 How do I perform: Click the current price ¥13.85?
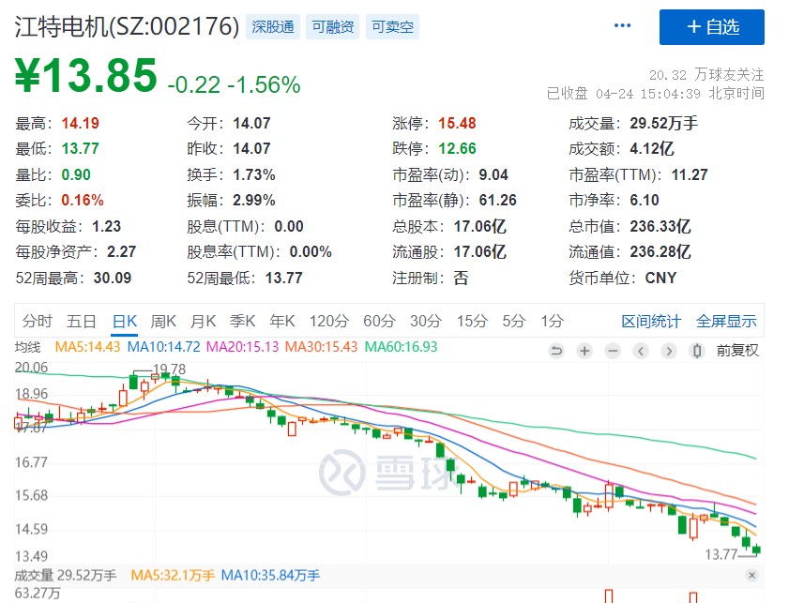coord(85,75)
